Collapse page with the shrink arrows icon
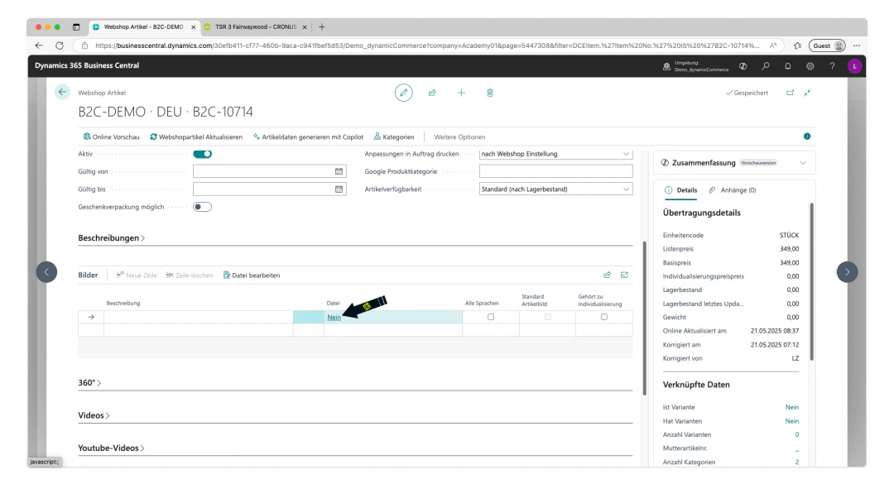Viewport: 894px width, 503px height. click(x=807, y=93)
